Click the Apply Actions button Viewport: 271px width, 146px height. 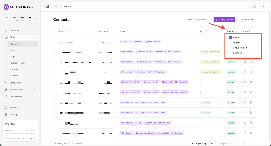[x=224, y=20]
